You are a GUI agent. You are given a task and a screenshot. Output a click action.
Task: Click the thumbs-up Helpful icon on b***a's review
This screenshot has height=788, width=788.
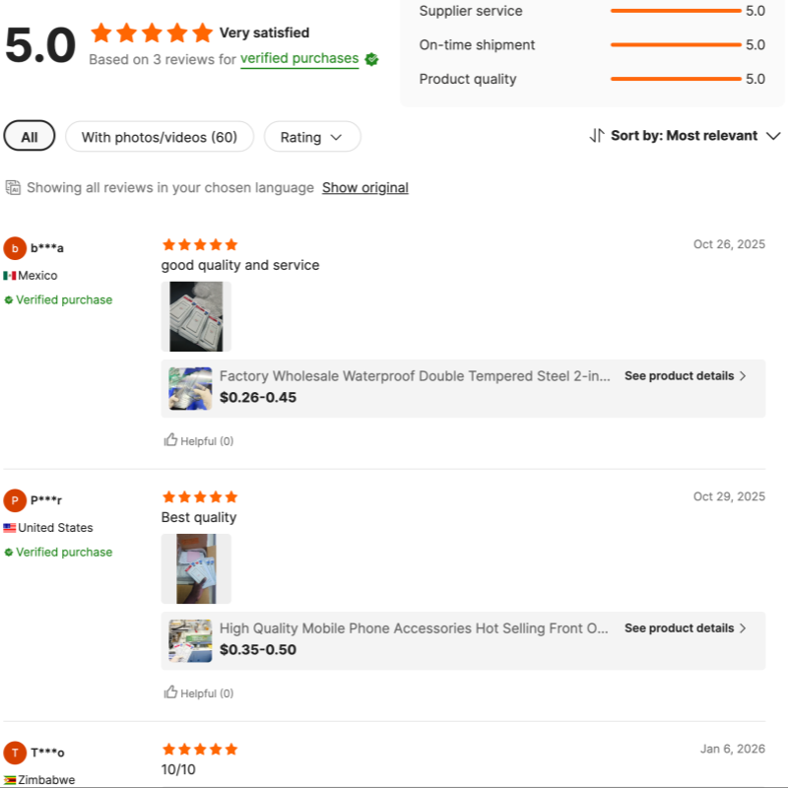pos(171,440)
